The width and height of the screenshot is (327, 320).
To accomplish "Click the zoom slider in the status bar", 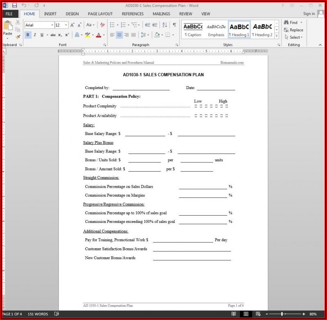I will pyautogui.click(x=282, y=314).
